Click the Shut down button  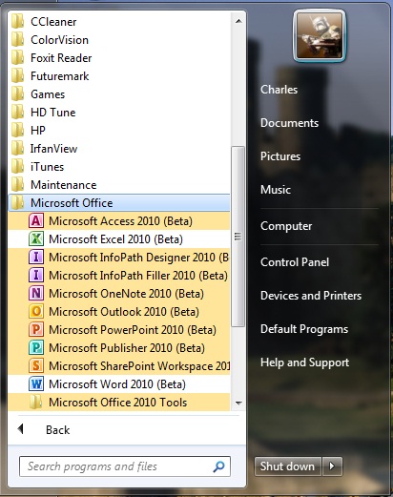(287, 466)
